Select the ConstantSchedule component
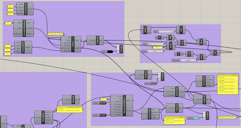This screenshot has width=241, height=128. [24, 28]
